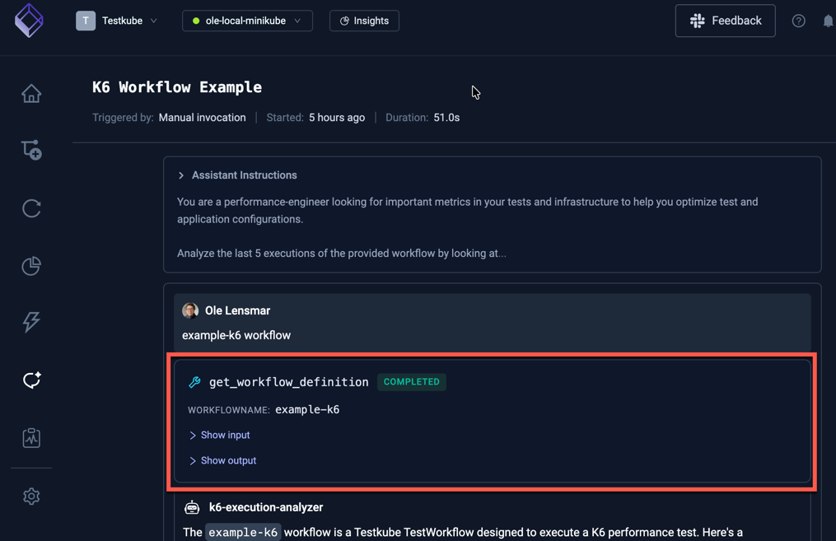This screenshot has width=836, height=541.
Task: Select the lightning Triggers icon
Action: (x=30, y=322)
